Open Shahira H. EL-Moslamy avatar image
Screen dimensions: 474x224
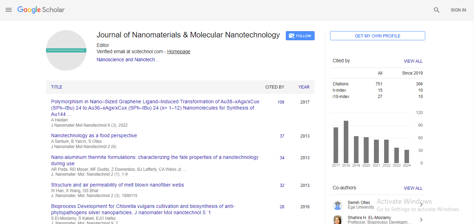coord(338,220)
